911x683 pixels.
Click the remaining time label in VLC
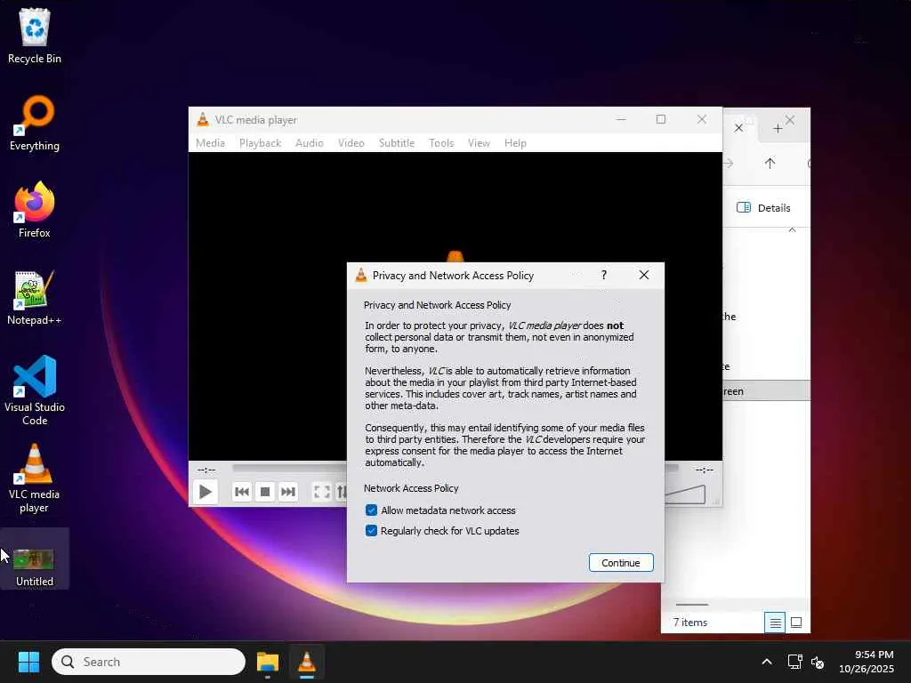705,470
